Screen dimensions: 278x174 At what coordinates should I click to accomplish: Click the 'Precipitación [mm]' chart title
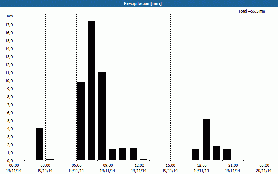[143, 3]
